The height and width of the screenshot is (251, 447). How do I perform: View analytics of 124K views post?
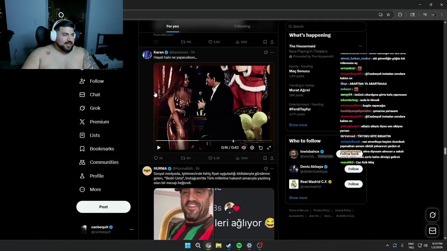coord(242,158)
